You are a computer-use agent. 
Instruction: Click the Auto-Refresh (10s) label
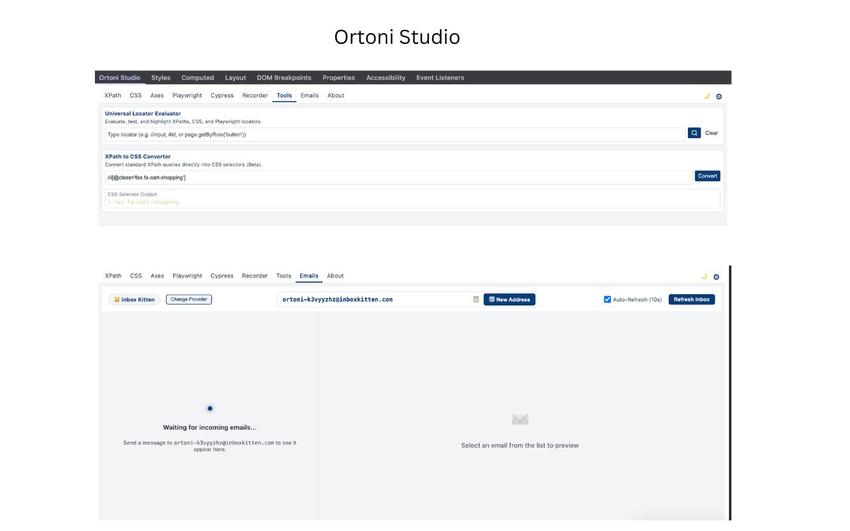(x=637, y=299)
